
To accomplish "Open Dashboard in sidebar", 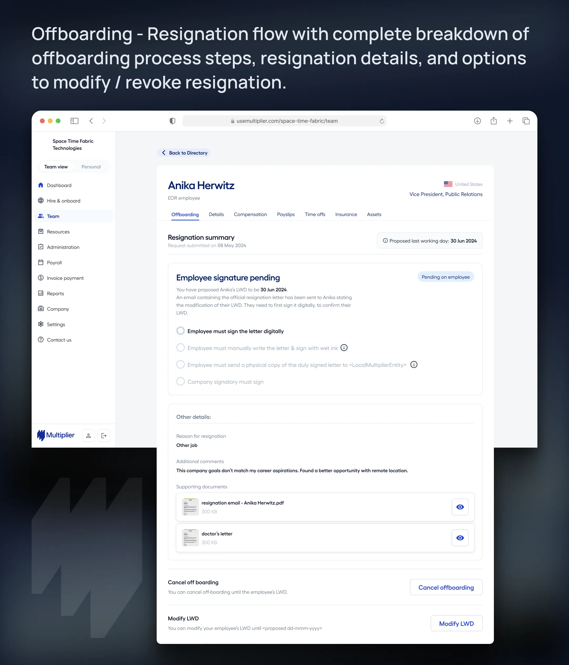I will pyautogui.click(x=73, y=185).
